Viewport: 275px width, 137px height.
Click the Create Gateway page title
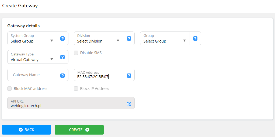tap(20, 6)
